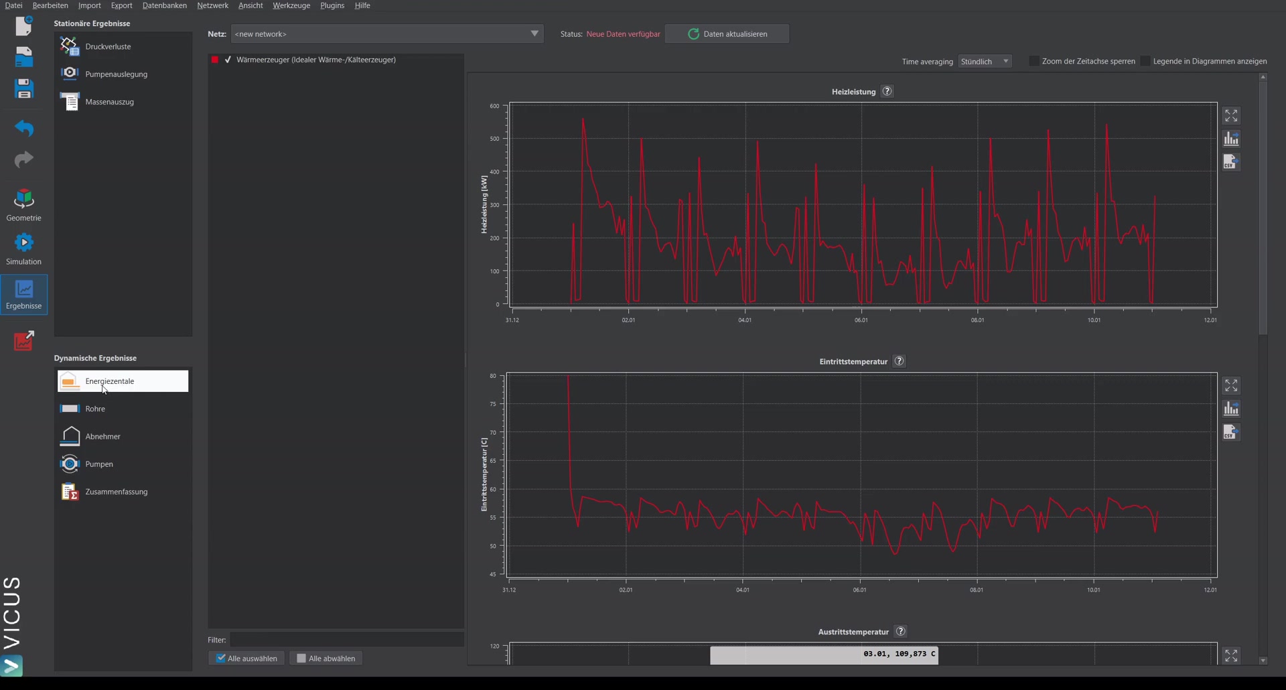The height and width of the screenshot is (690, 1286).
Task: Click Daten aktualisieren button
Action: [727, 33]
